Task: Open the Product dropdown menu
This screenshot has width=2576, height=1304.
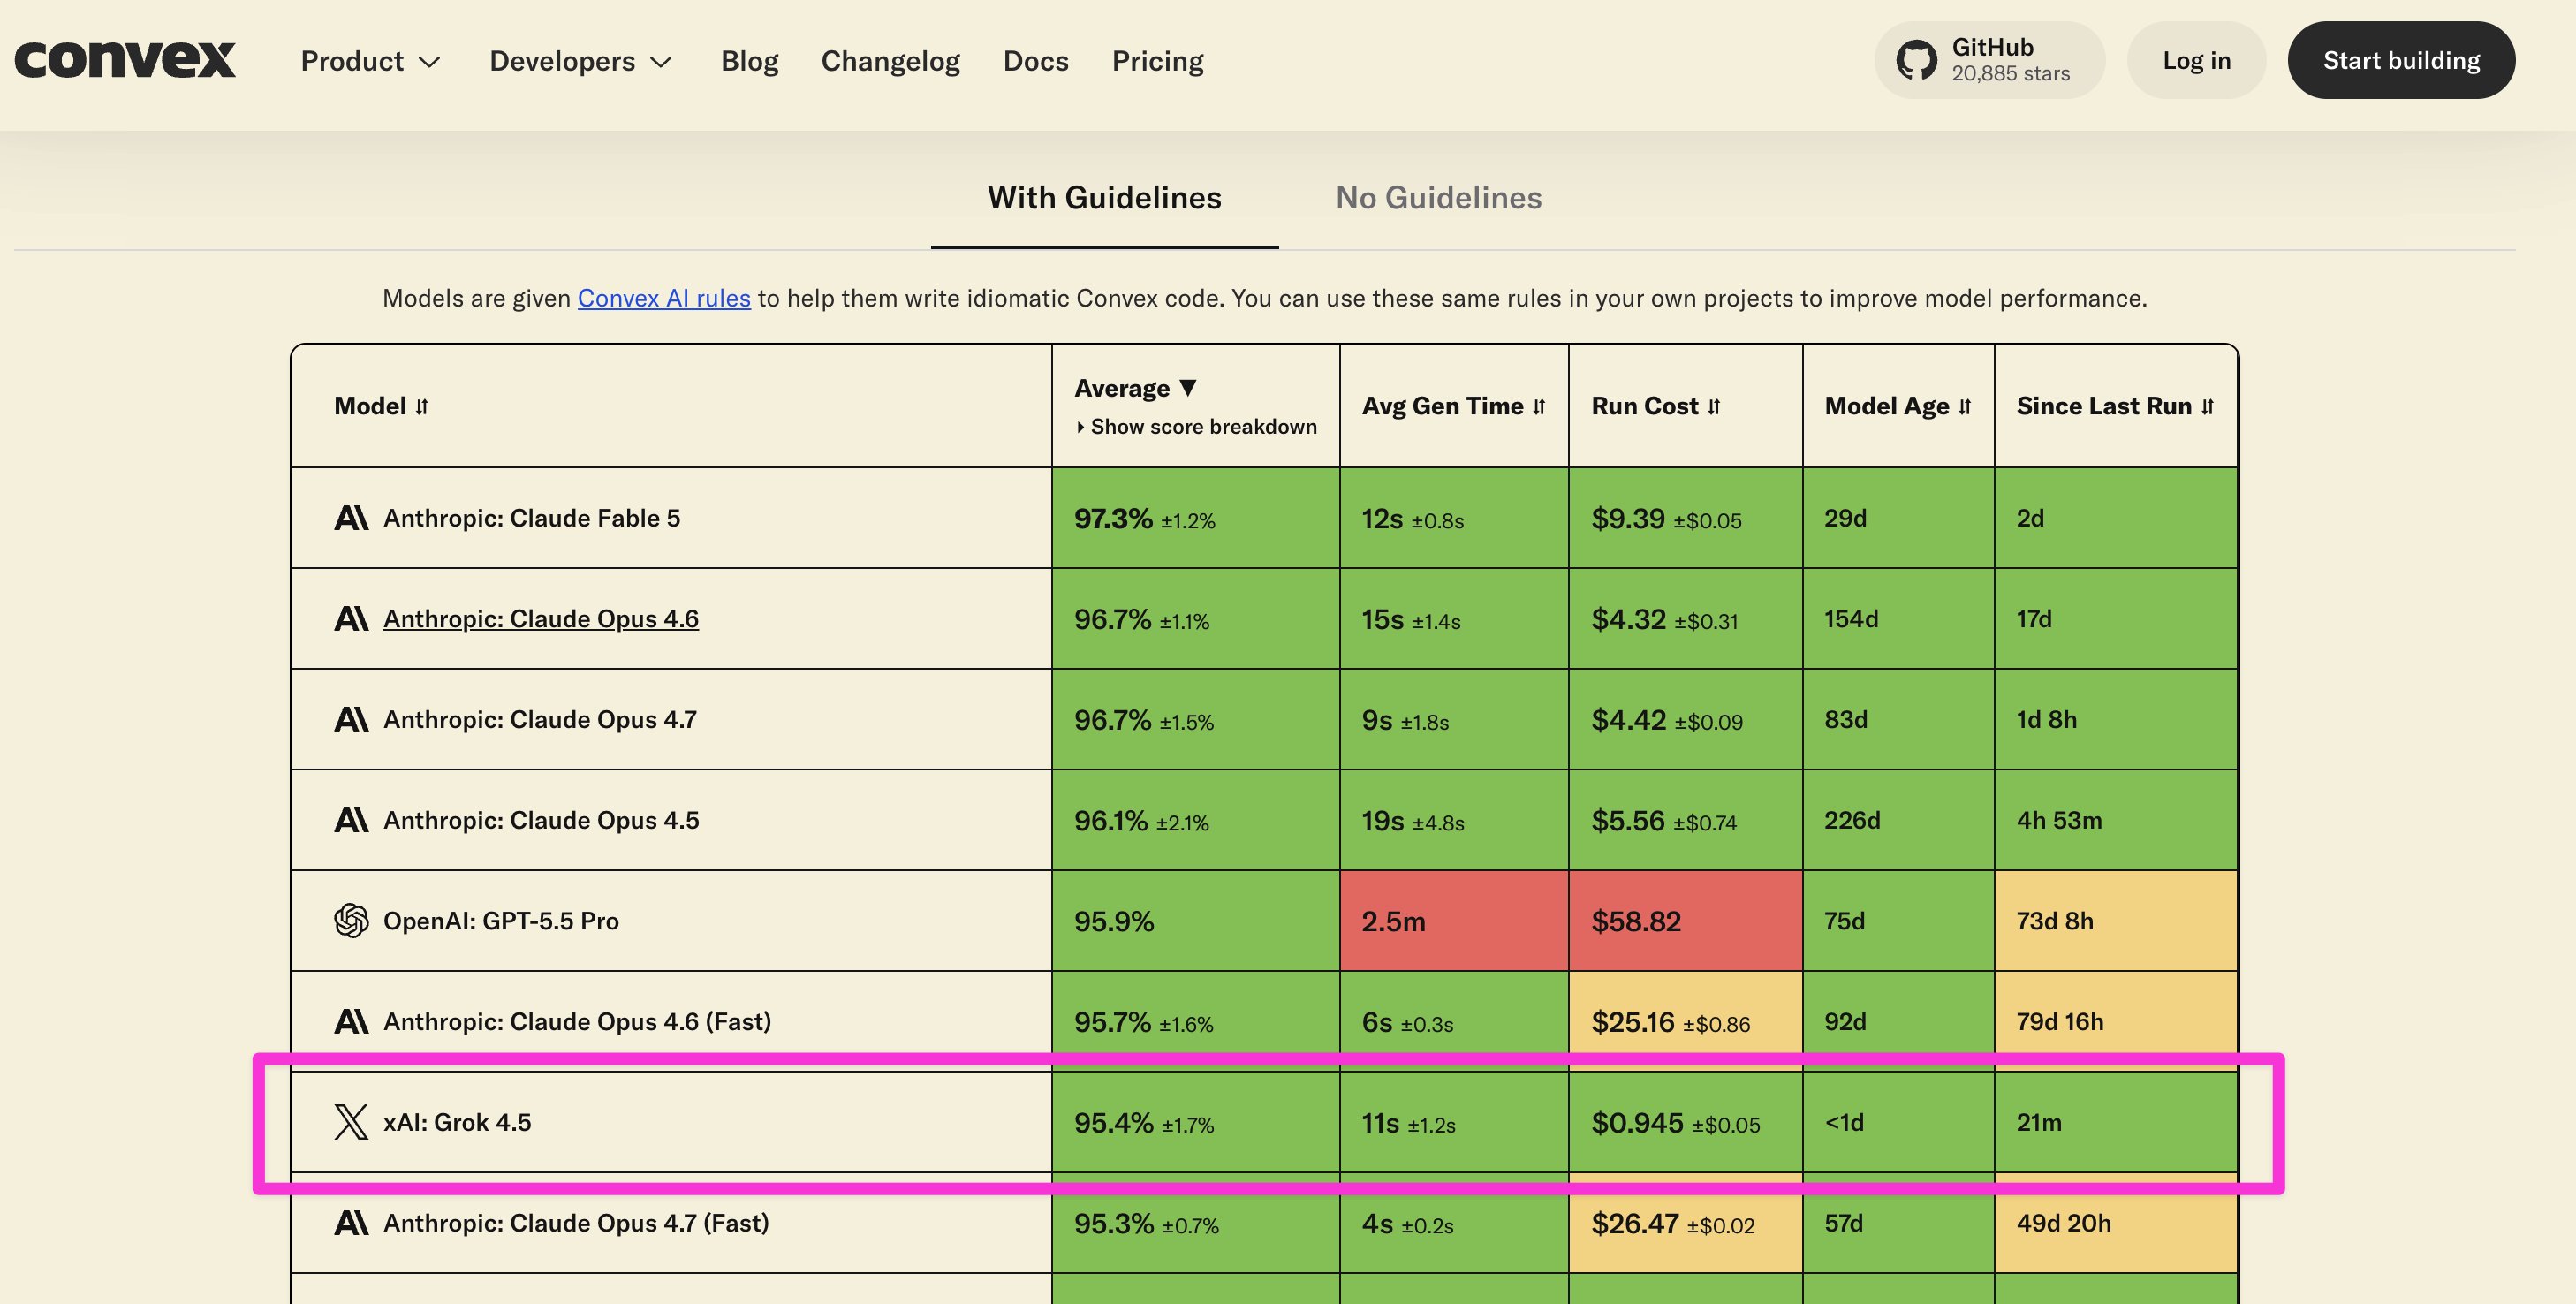Action: tap(371, 61)
